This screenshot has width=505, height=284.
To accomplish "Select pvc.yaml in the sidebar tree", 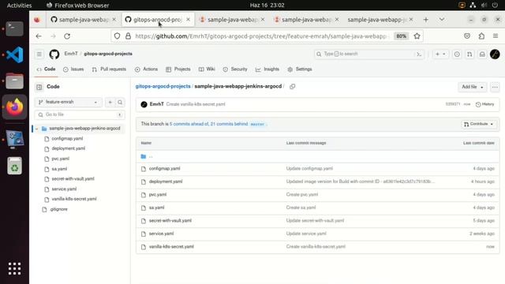I will coord(60,159).
